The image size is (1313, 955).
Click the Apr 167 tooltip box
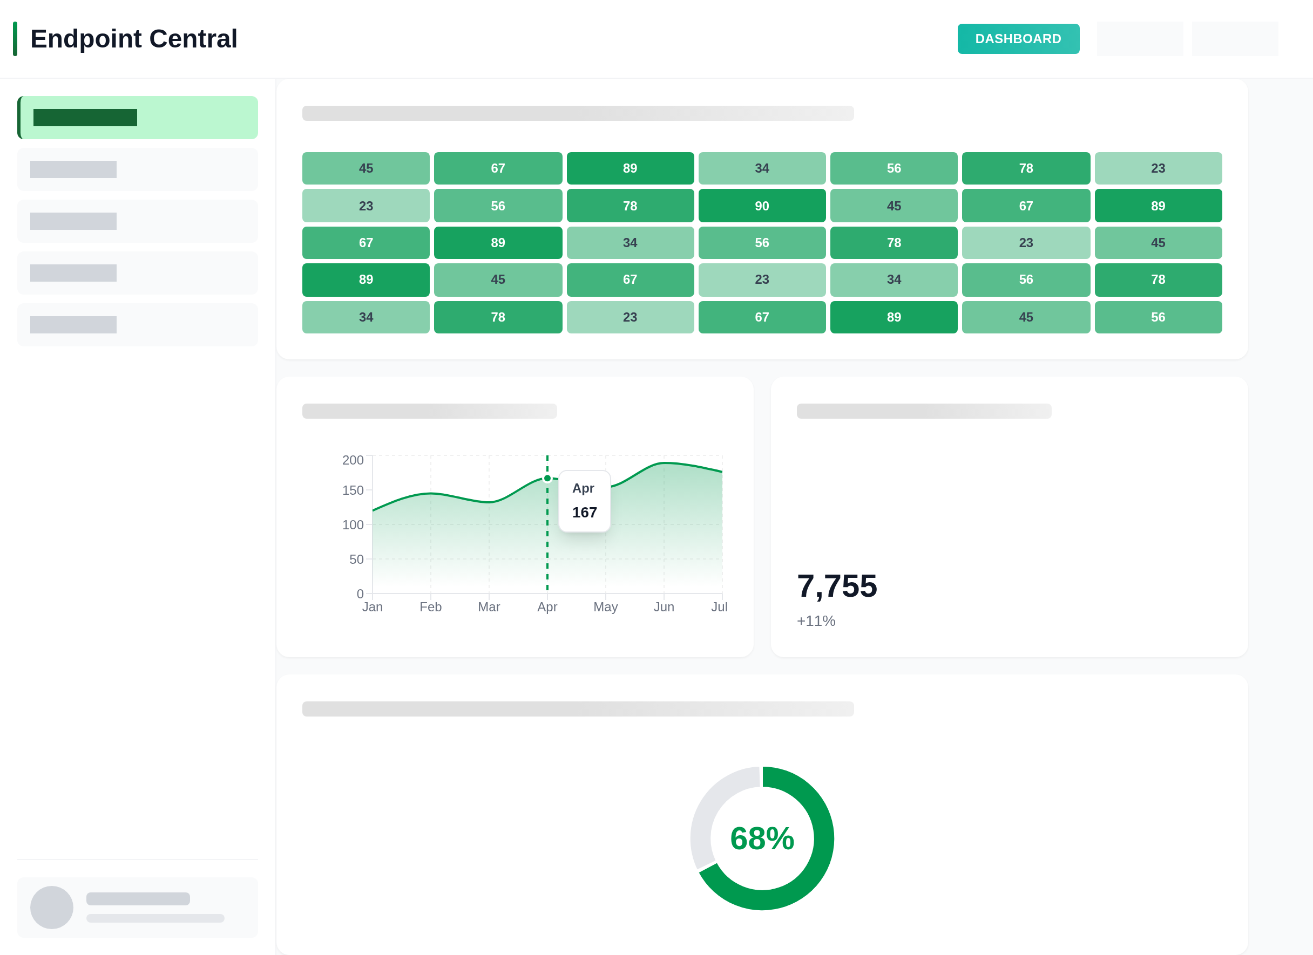584,501
